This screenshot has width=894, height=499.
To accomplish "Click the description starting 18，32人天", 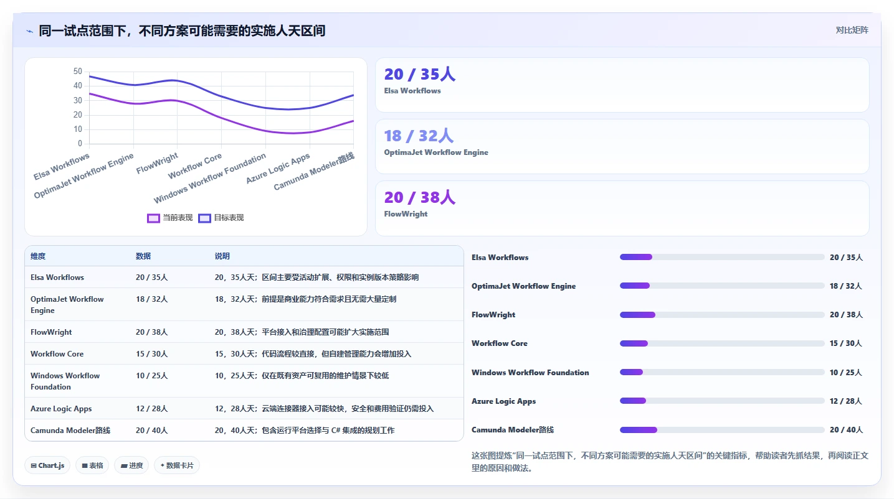I will 305,299.
